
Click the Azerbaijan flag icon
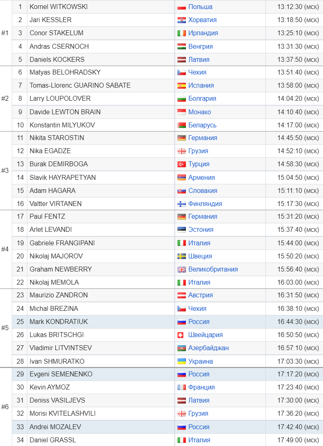(181, 348)
